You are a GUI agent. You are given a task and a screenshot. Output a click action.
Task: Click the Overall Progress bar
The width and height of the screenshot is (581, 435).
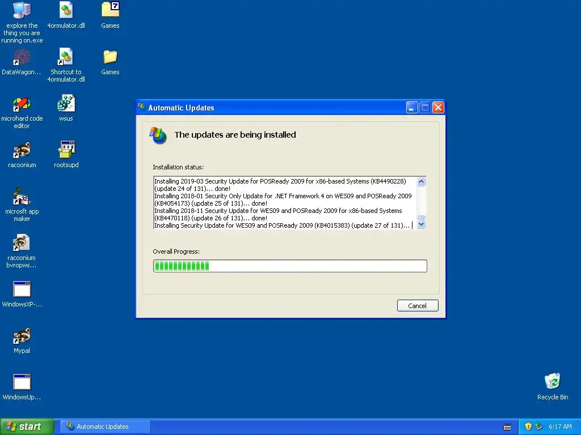(x=290, y=266)
